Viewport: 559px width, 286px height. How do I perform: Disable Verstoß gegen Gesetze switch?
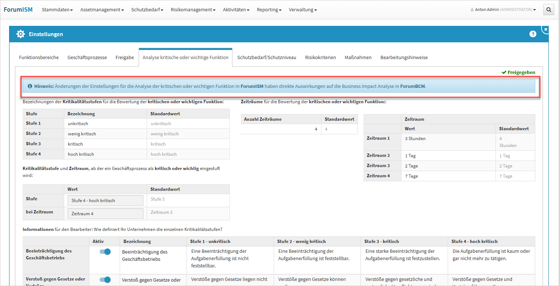point(105,279)
